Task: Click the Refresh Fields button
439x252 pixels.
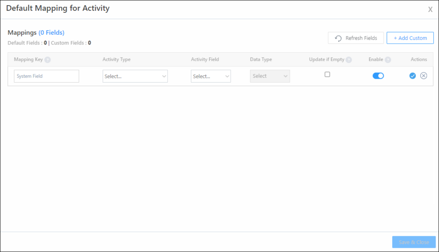Action: coord(356,38)
